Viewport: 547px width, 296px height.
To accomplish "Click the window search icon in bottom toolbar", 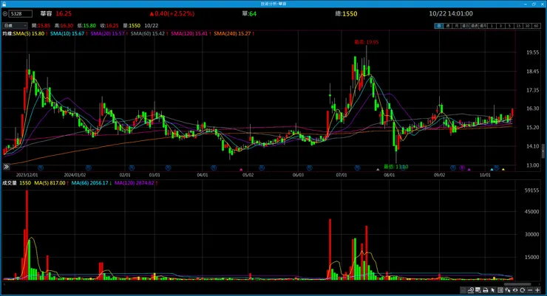I will point(478,290).
